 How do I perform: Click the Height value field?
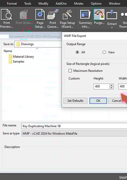(x=101, y=86)
